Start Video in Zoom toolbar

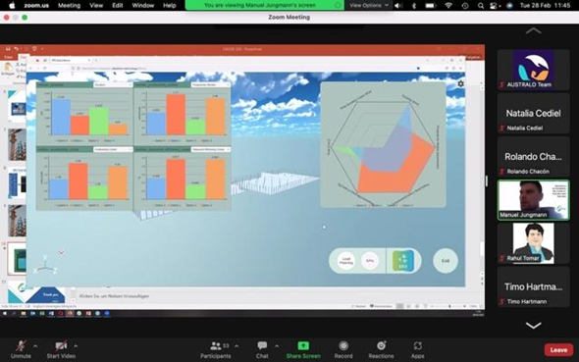(x=61, y=349)
